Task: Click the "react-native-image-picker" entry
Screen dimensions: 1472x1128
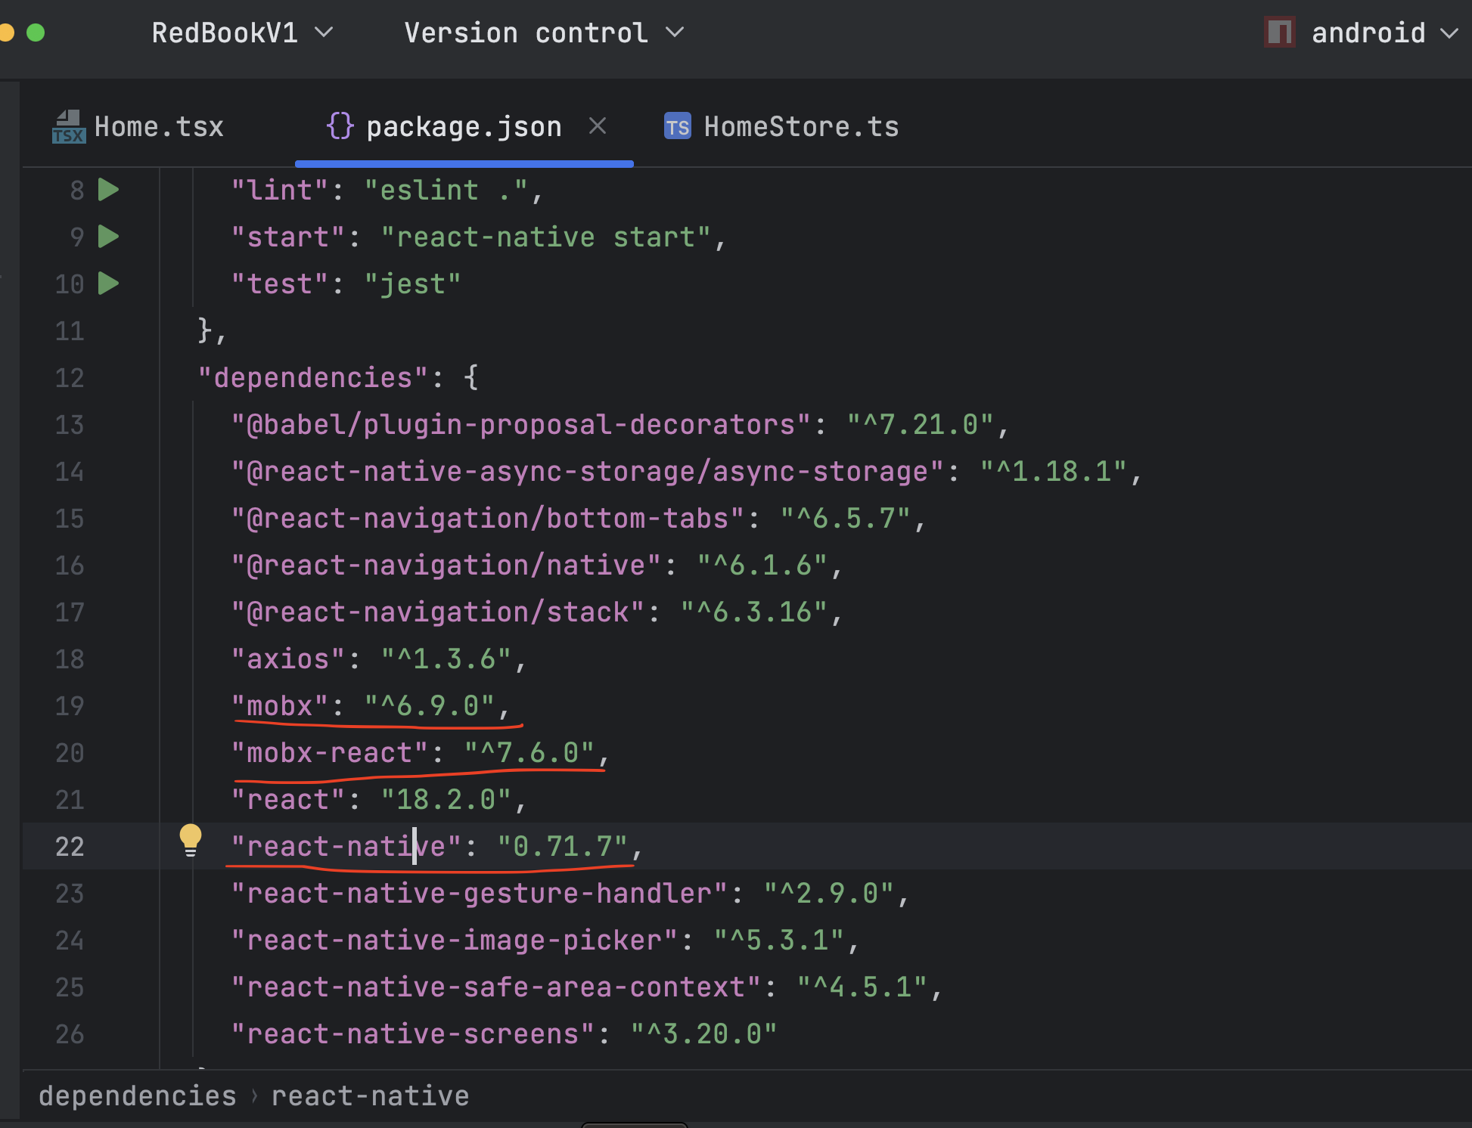Action: coord(455,940)
